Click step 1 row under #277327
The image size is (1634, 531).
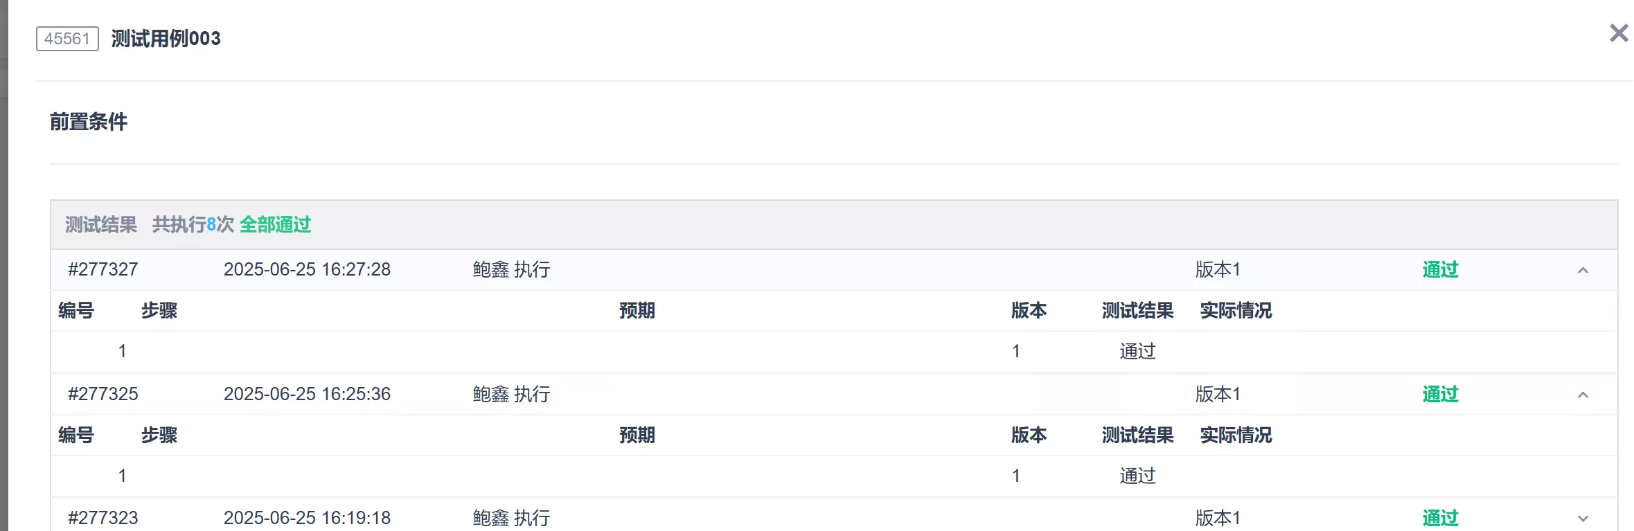coord(122,351)
